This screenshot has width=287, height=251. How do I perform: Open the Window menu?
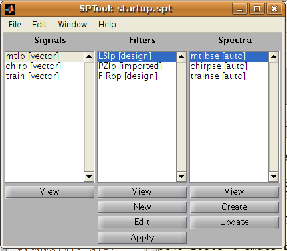[72, 25]
